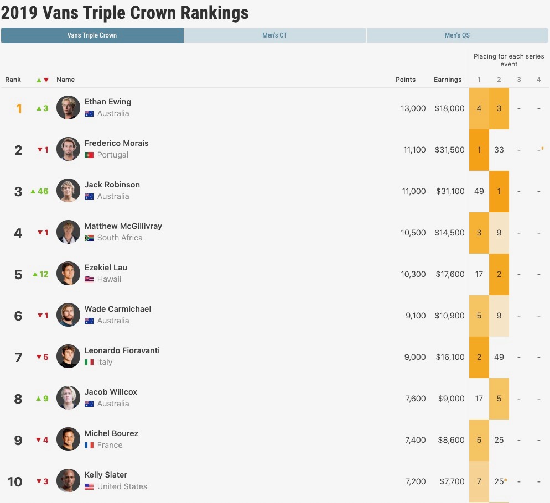Open Jack Robinson's name link
This screenshot has height=503, width=550.
112,185
